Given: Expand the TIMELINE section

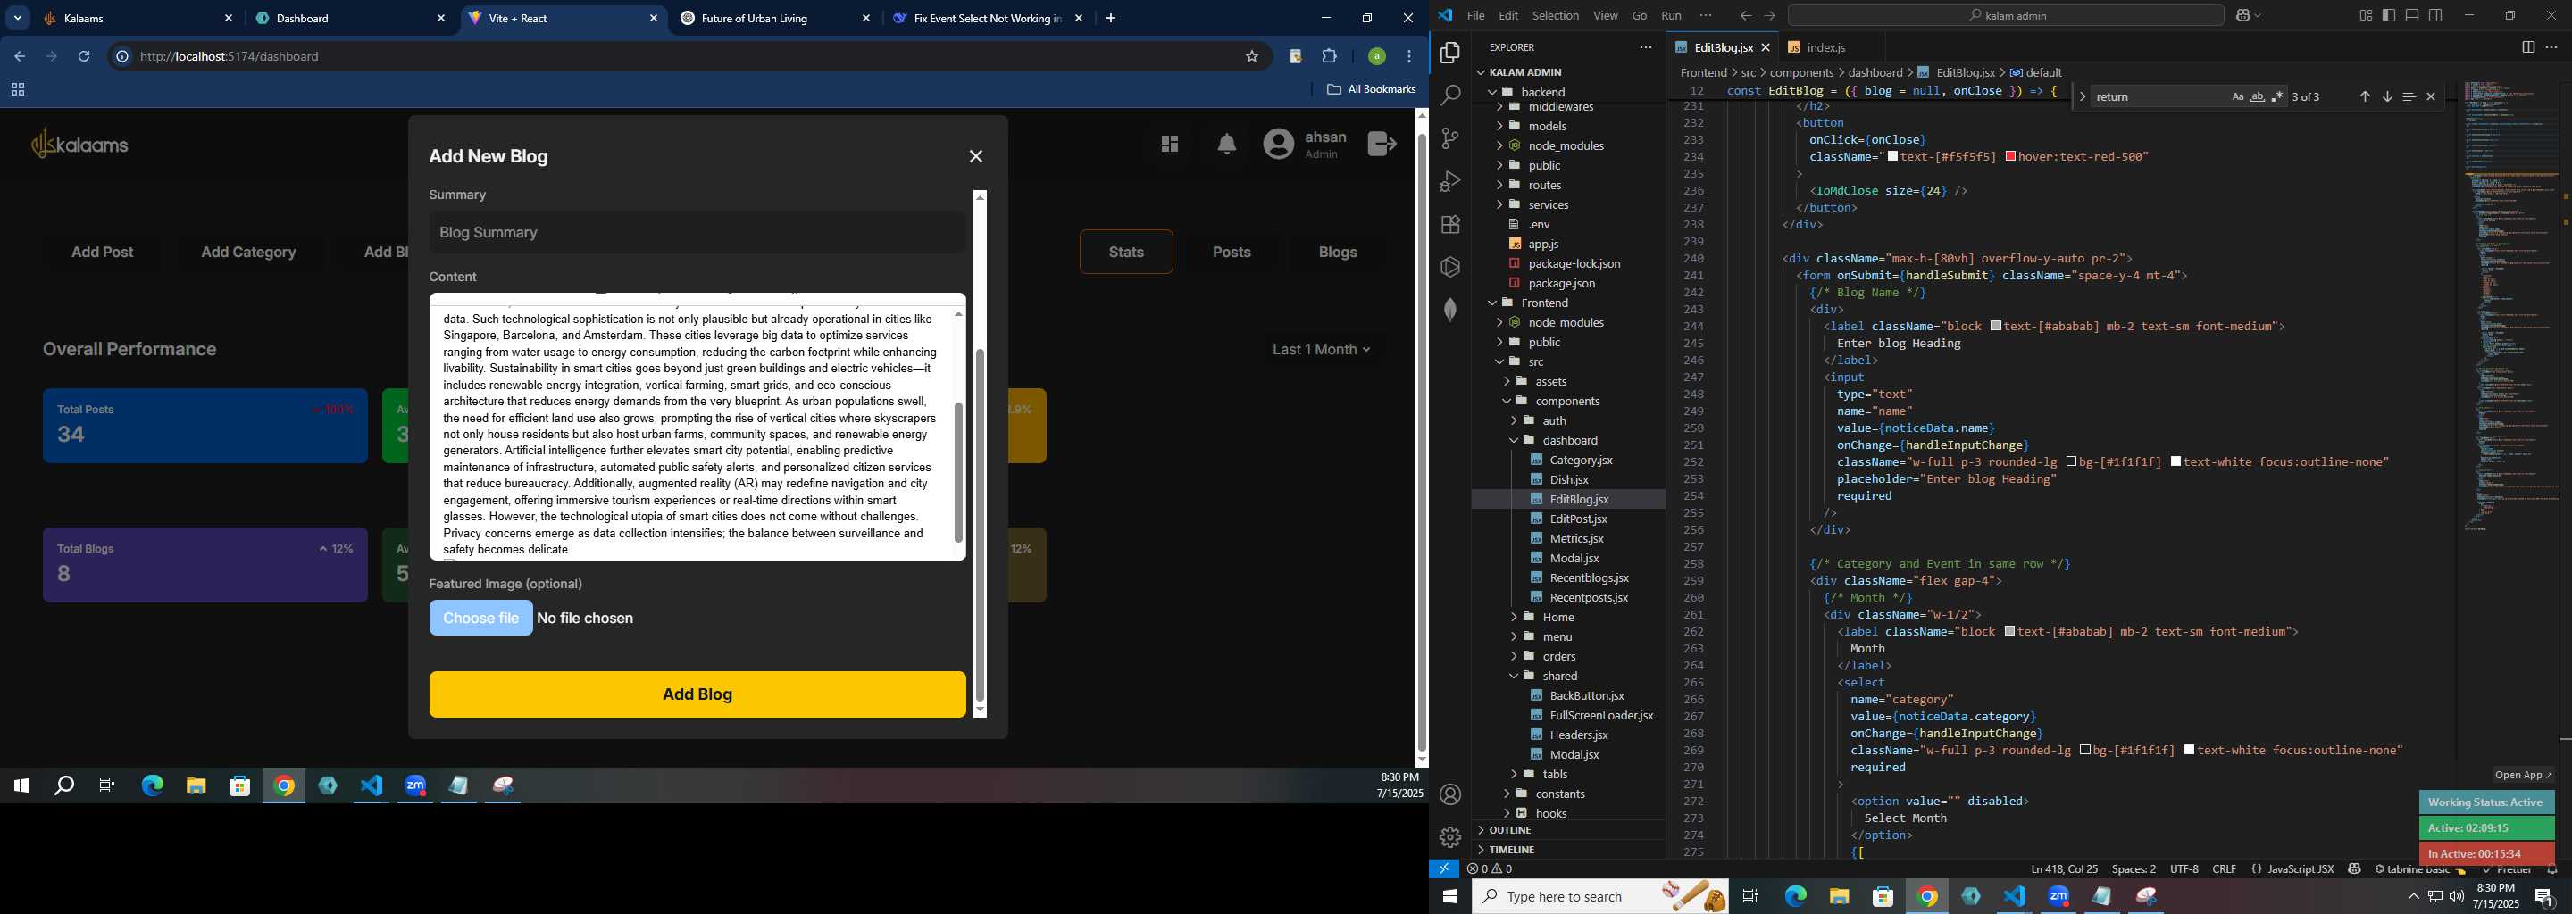Looking at the screenshot, I should click(1568, 850).
